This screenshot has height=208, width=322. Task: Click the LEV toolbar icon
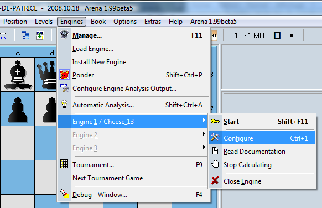click(x=3, y=35)
